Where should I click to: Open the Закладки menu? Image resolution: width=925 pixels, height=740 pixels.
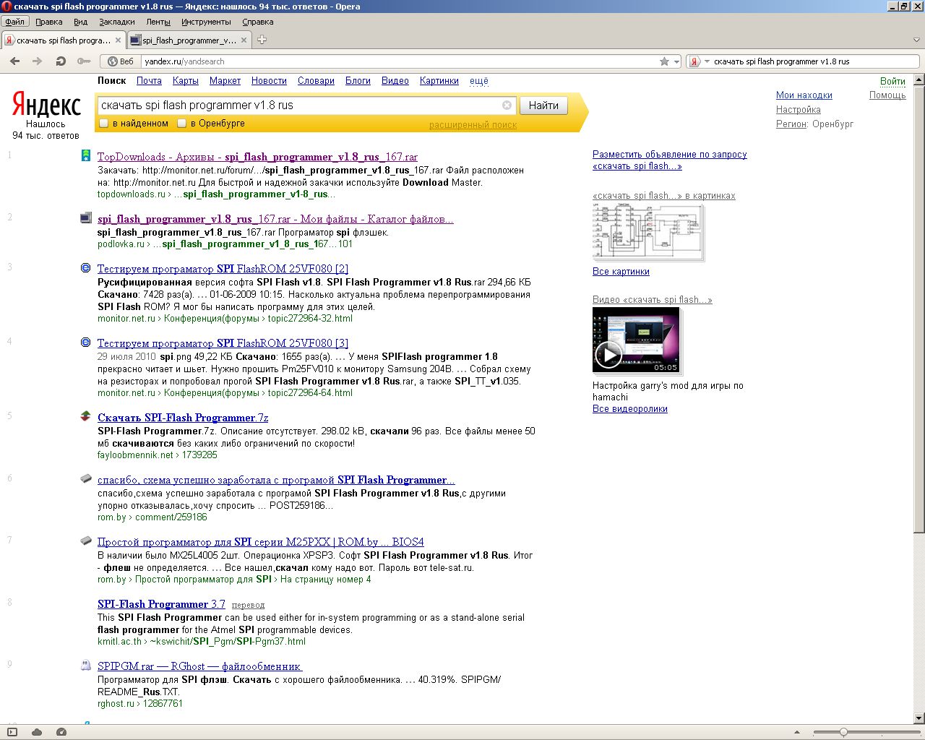[117, 22]
